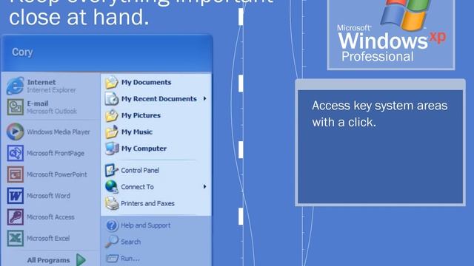Open the Internet Explorer icon
This screenshot has width=474, height=266.
click(15, 86)
